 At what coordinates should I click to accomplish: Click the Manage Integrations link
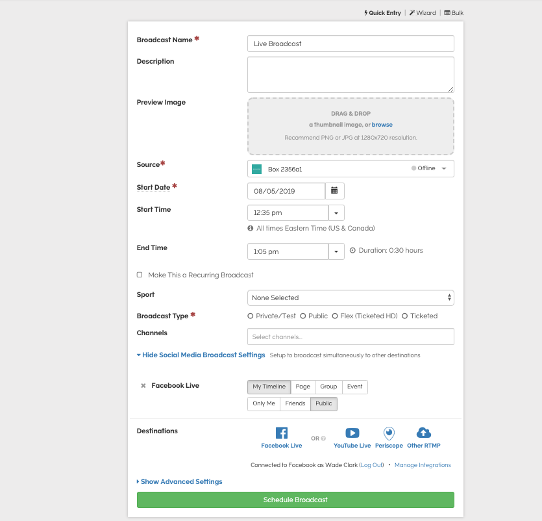coord(423,465)
